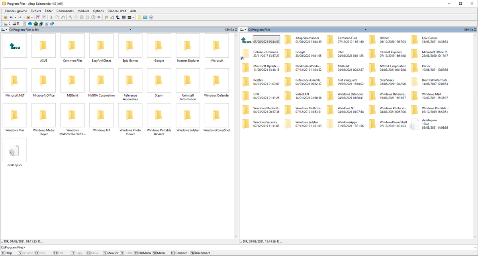Open the Back history dropdown arrow

click(x=16, y=17)
